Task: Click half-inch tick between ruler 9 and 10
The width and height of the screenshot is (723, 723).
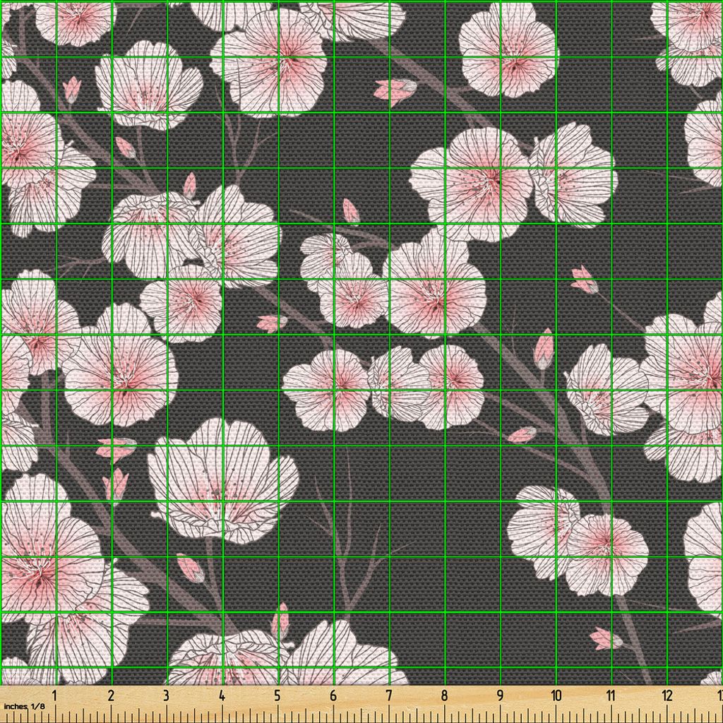Action: (x=528, y=712)
